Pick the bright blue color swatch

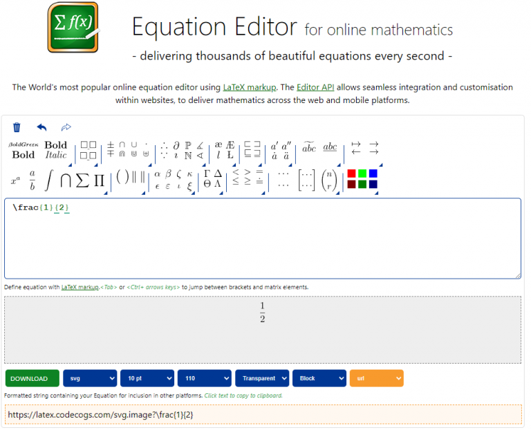373,174
